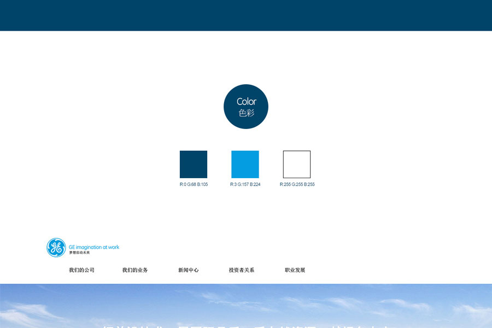Click the word Color inside the circle
This screenshot has width=492, height=328.
[246, 102]
